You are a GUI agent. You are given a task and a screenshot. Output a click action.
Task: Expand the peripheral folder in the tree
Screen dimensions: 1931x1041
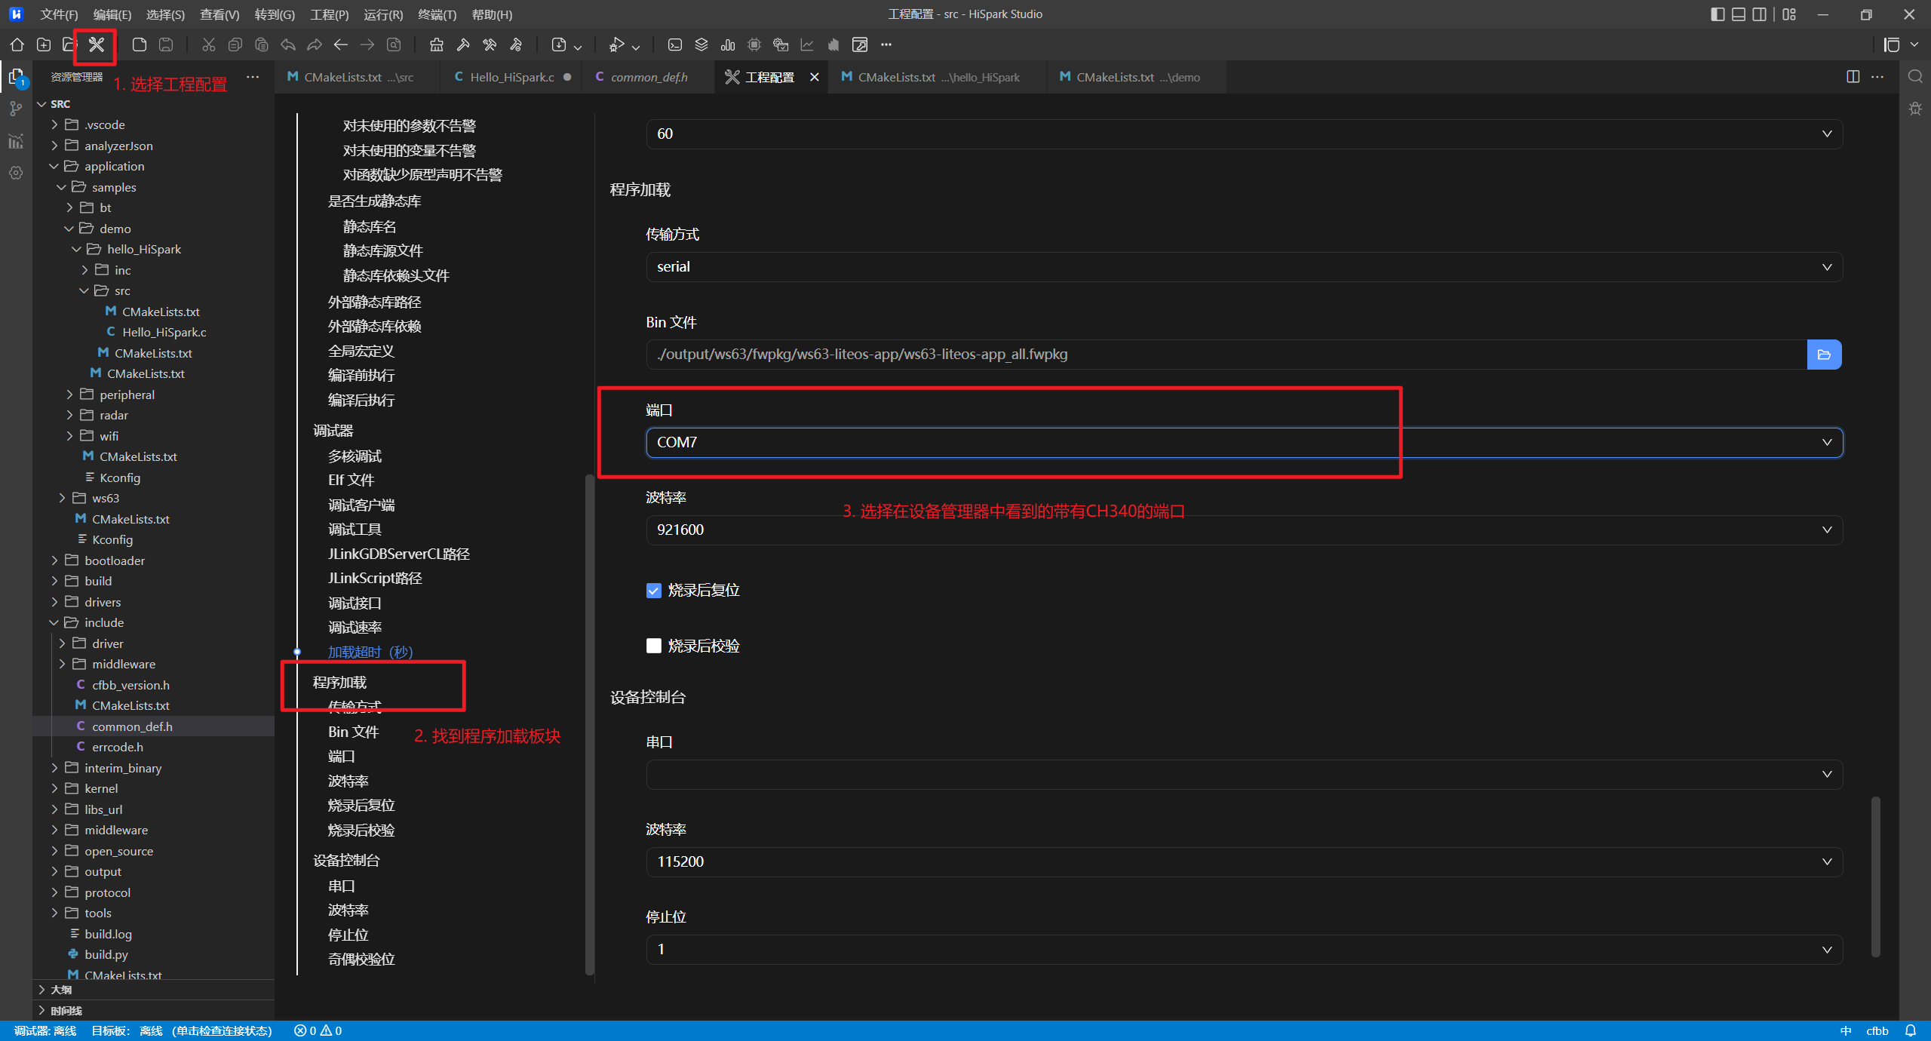coord(127,395)
